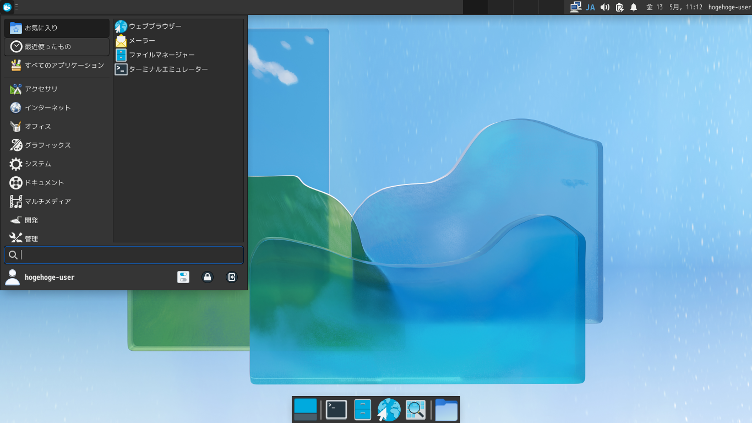Image resolution: width=752 pixels, height=423 pixels.
Task: Open the Office (オフィス) category
Action: point(57,127)
